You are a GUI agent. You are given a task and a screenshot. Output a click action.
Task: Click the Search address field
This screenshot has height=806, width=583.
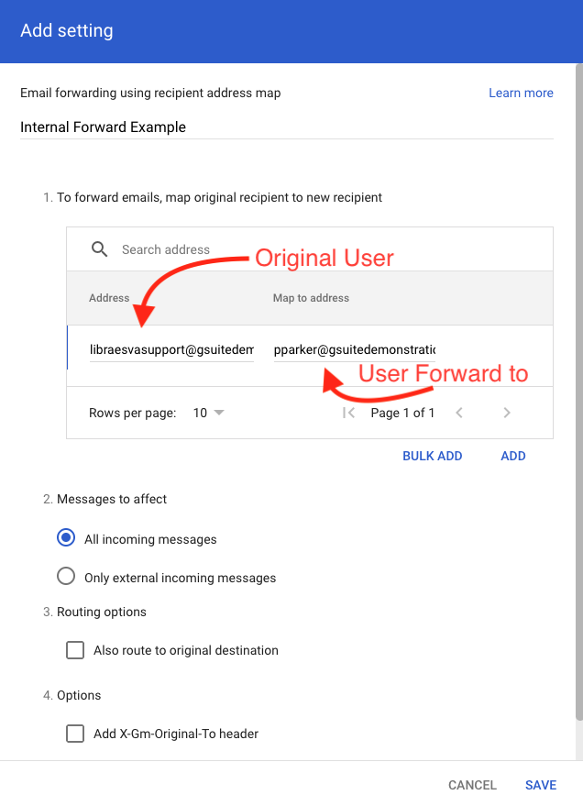click(275, 249)
